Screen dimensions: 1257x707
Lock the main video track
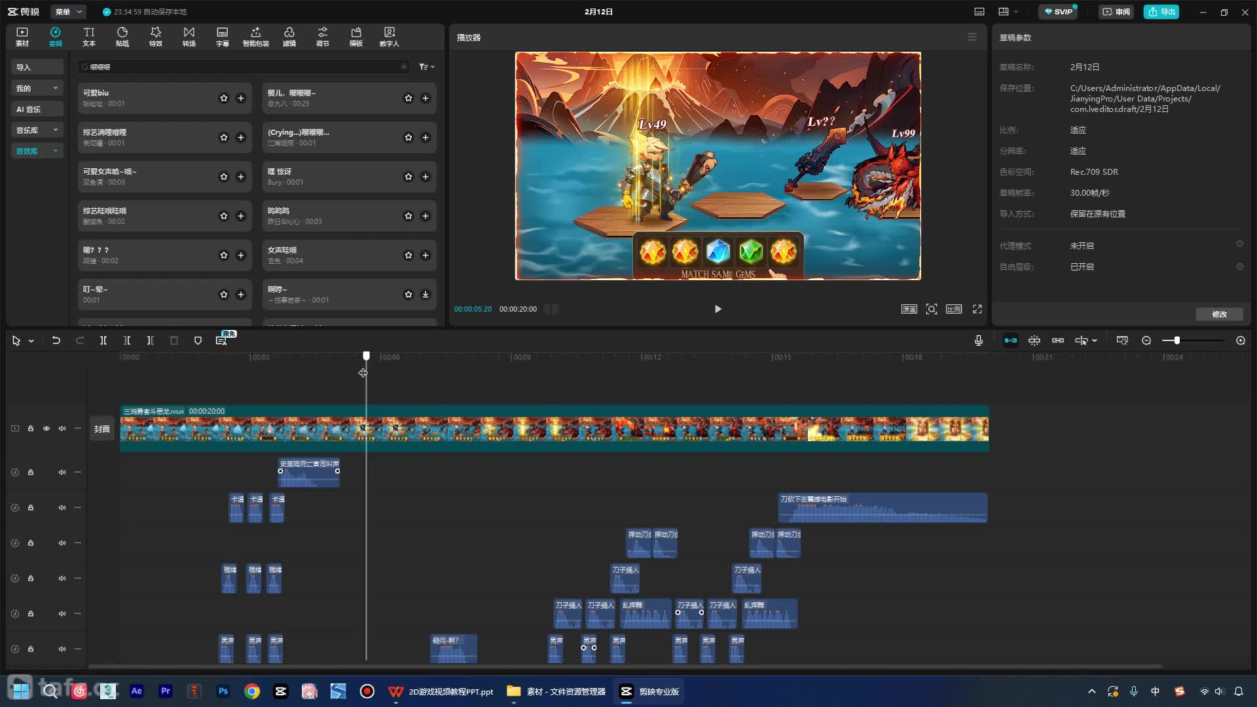(x=31, y=429)
